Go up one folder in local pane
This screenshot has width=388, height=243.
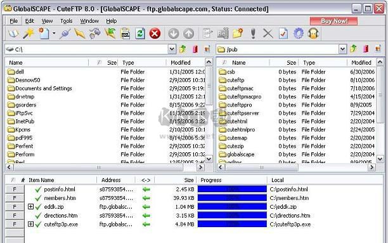(183, 49)
